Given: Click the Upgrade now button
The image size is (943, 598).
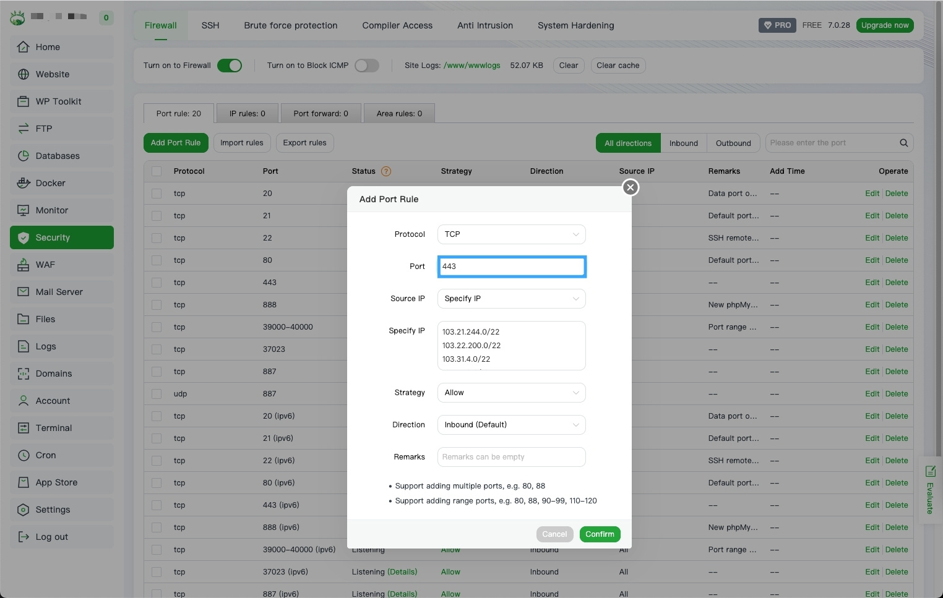Looking at the screenshot, I should tap(884, 25).
